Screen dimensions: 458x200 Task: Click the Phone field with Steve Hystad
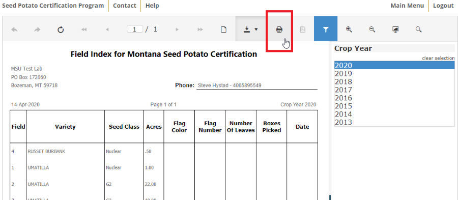257,85
